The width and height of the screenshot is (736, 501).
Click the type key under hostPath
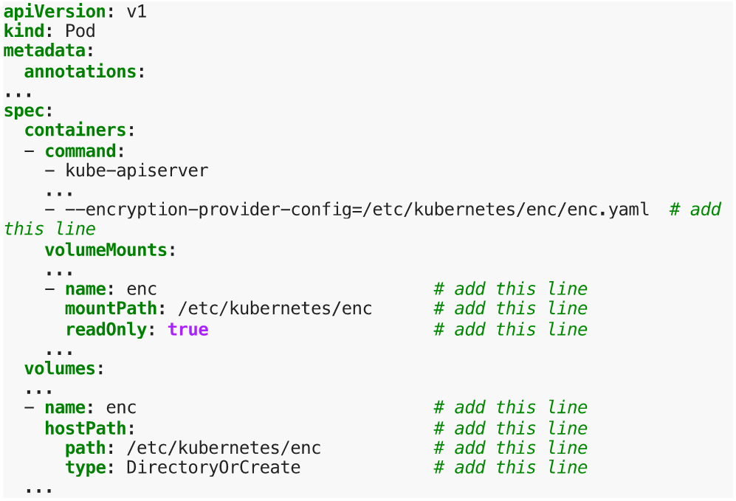[86, 467]
